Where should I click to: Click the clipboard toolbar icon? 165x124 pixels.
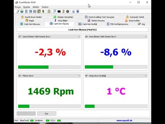[49, 11]
